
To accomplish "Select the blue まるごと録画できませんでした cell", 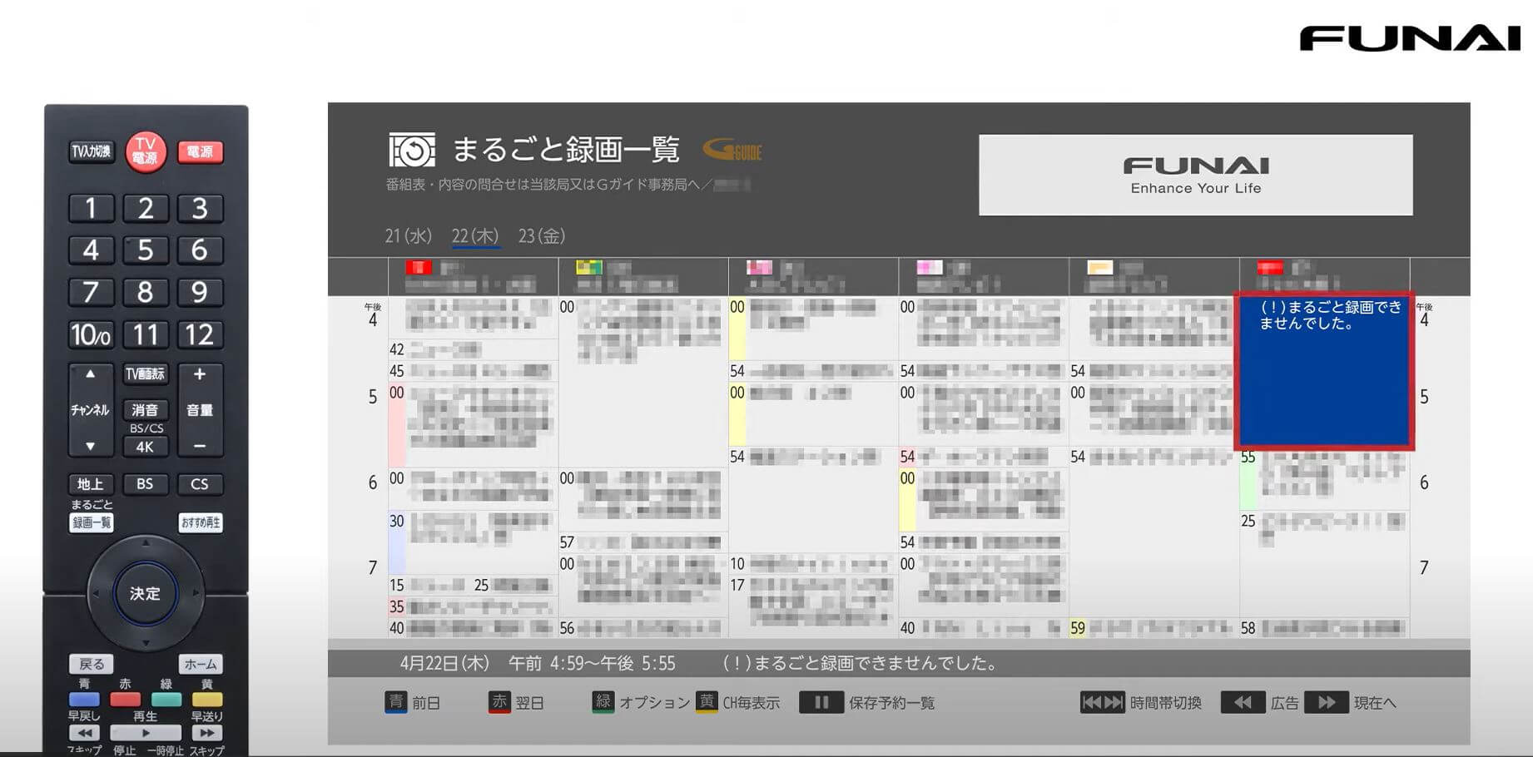I will [x=1324, y=370].
